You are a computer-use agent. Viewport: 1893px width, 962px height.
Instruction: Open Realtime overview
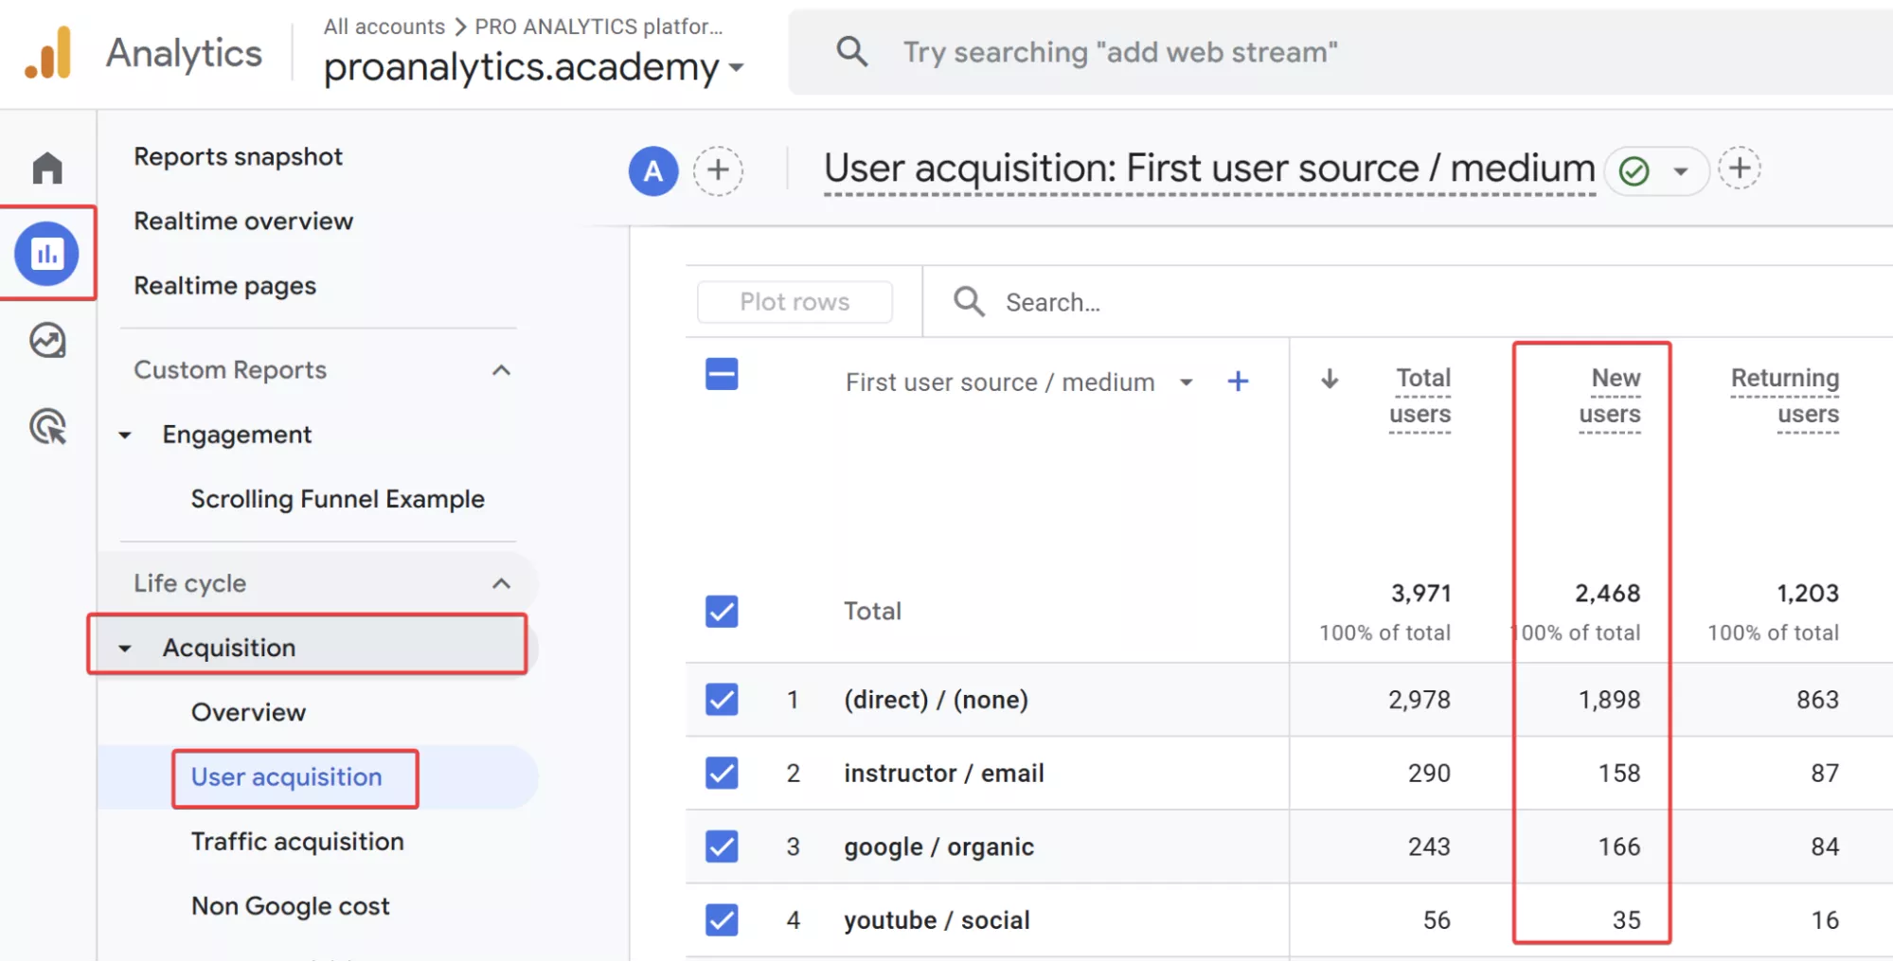pos(243,221)
